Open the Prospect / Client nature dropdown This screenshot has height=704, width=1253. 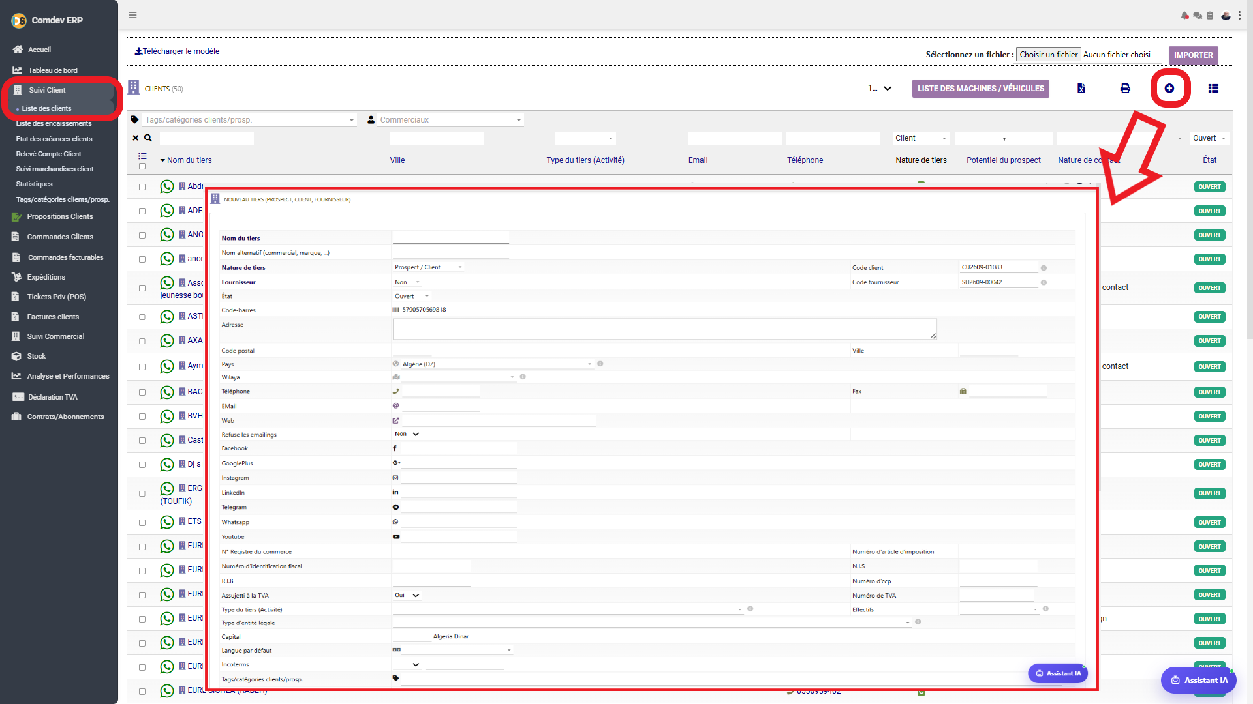click(x=428, y=267)
